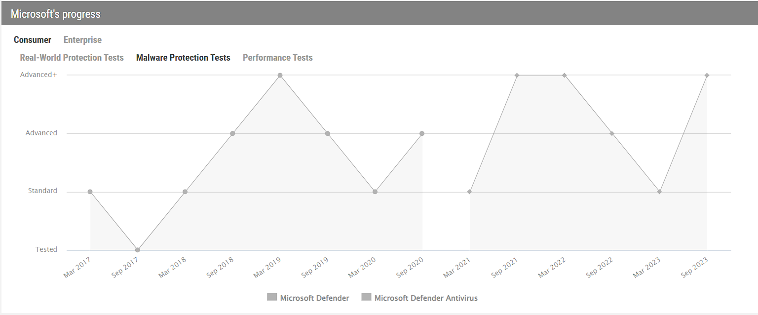Show the Performance Tests chart
The height and width of the screenshot is (315, 758).
[277, 58]
